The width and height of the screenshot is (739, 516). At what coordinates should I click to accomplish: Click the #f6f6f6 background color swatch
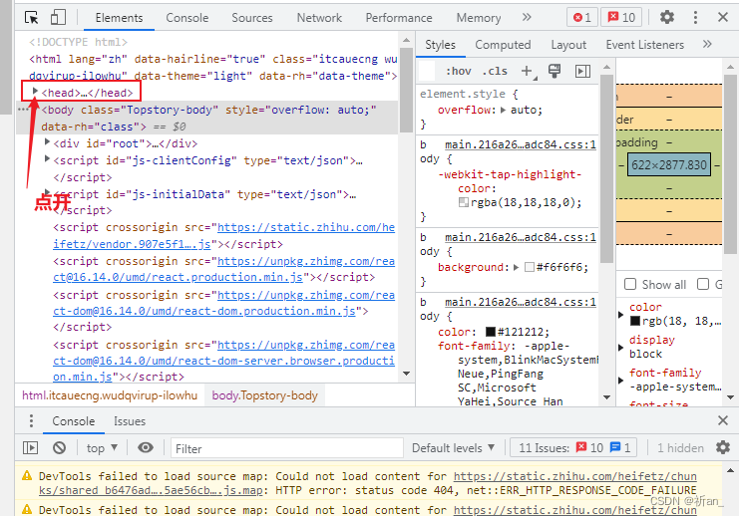click(530, 267)
